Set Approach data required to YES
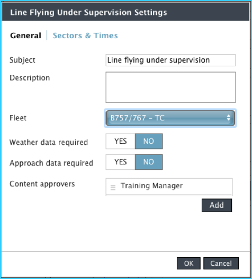This screenshot has width=252, height=279. pos(121,162)
